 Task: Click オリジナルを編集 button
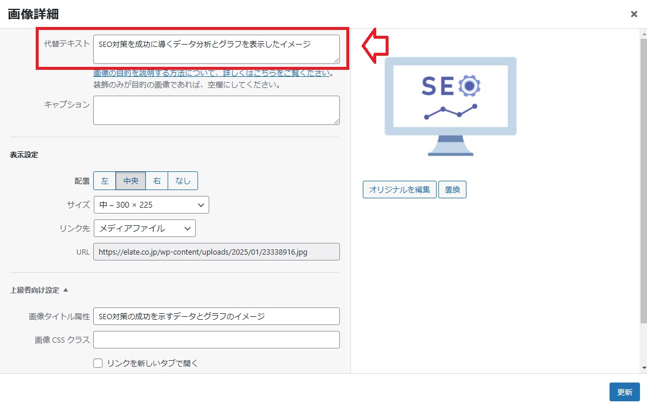pyautogui.click(x=399, y=190)
